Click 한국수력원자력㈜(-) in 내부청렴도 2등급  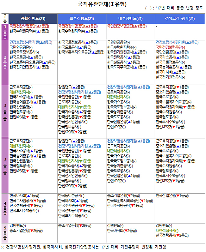pos(122,47)
